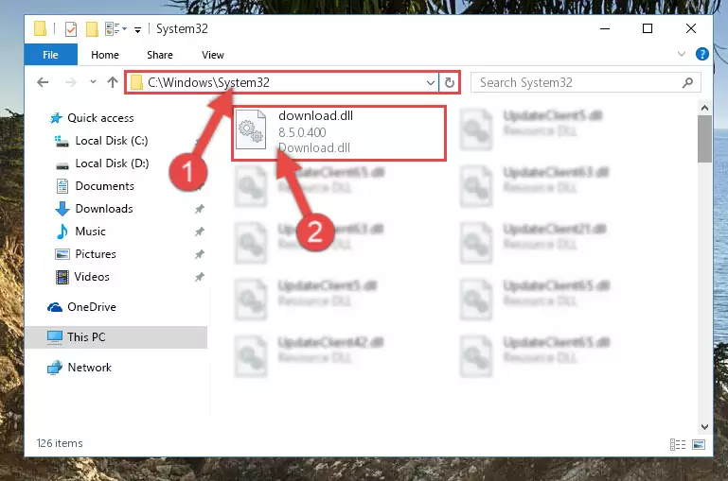Screen dimensions: 728x481
Task: Open Help with the blue question mark icon
Action: tap(702, 54)
